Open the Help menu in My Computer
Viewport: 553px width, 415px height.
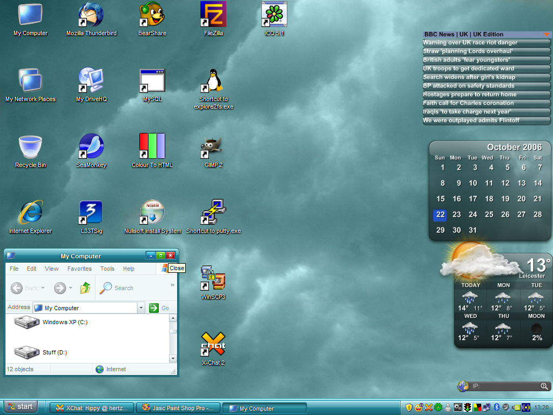129,269
